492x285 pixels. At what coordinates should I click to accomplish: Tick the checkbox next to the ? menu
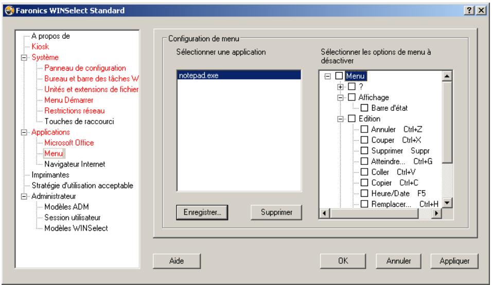(352, 87)
